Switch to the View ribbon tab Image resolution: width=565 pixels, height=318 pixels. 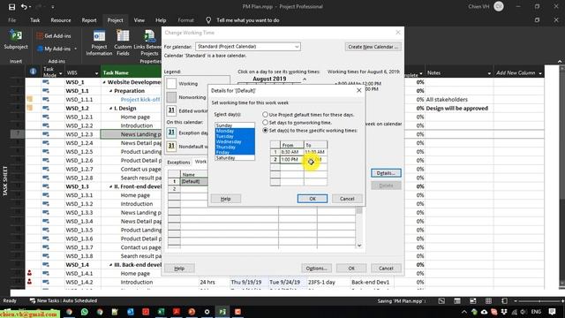139,20
